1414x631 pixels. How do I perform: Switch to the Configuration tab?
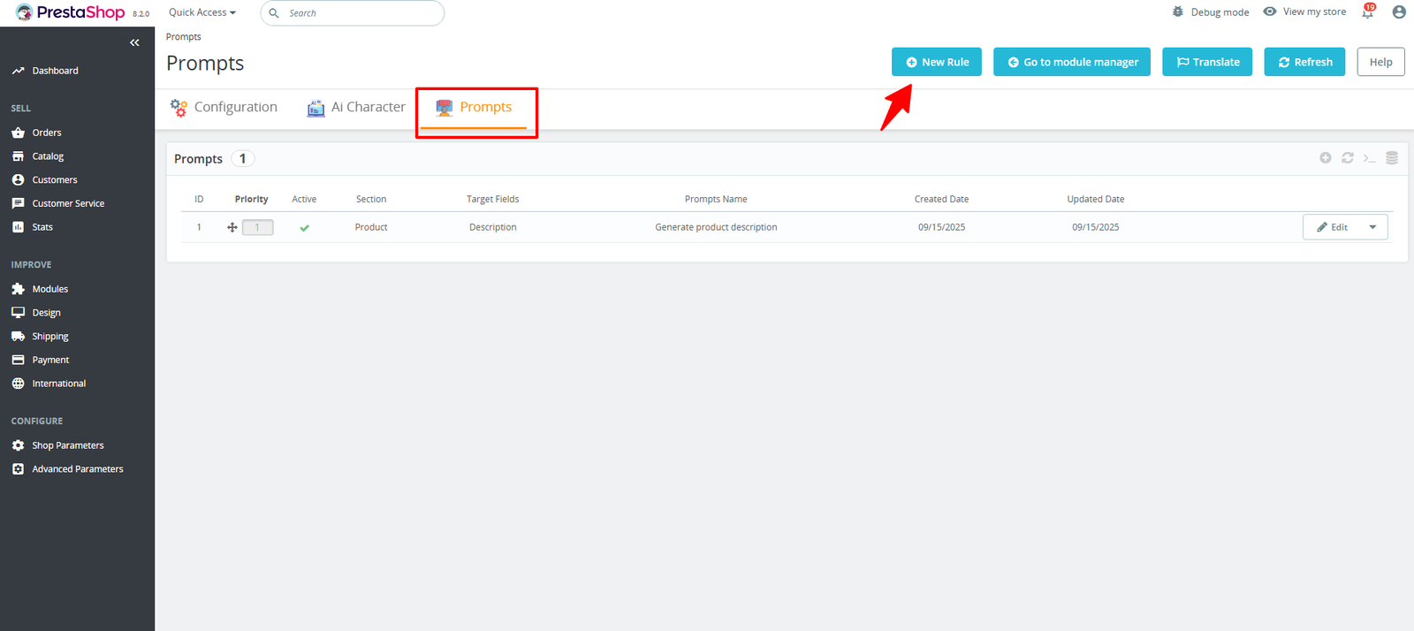point(224,108)
